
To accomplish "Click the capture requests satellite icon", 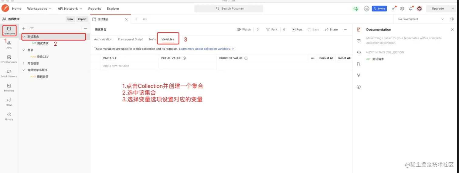I will (x=394, y=8).
